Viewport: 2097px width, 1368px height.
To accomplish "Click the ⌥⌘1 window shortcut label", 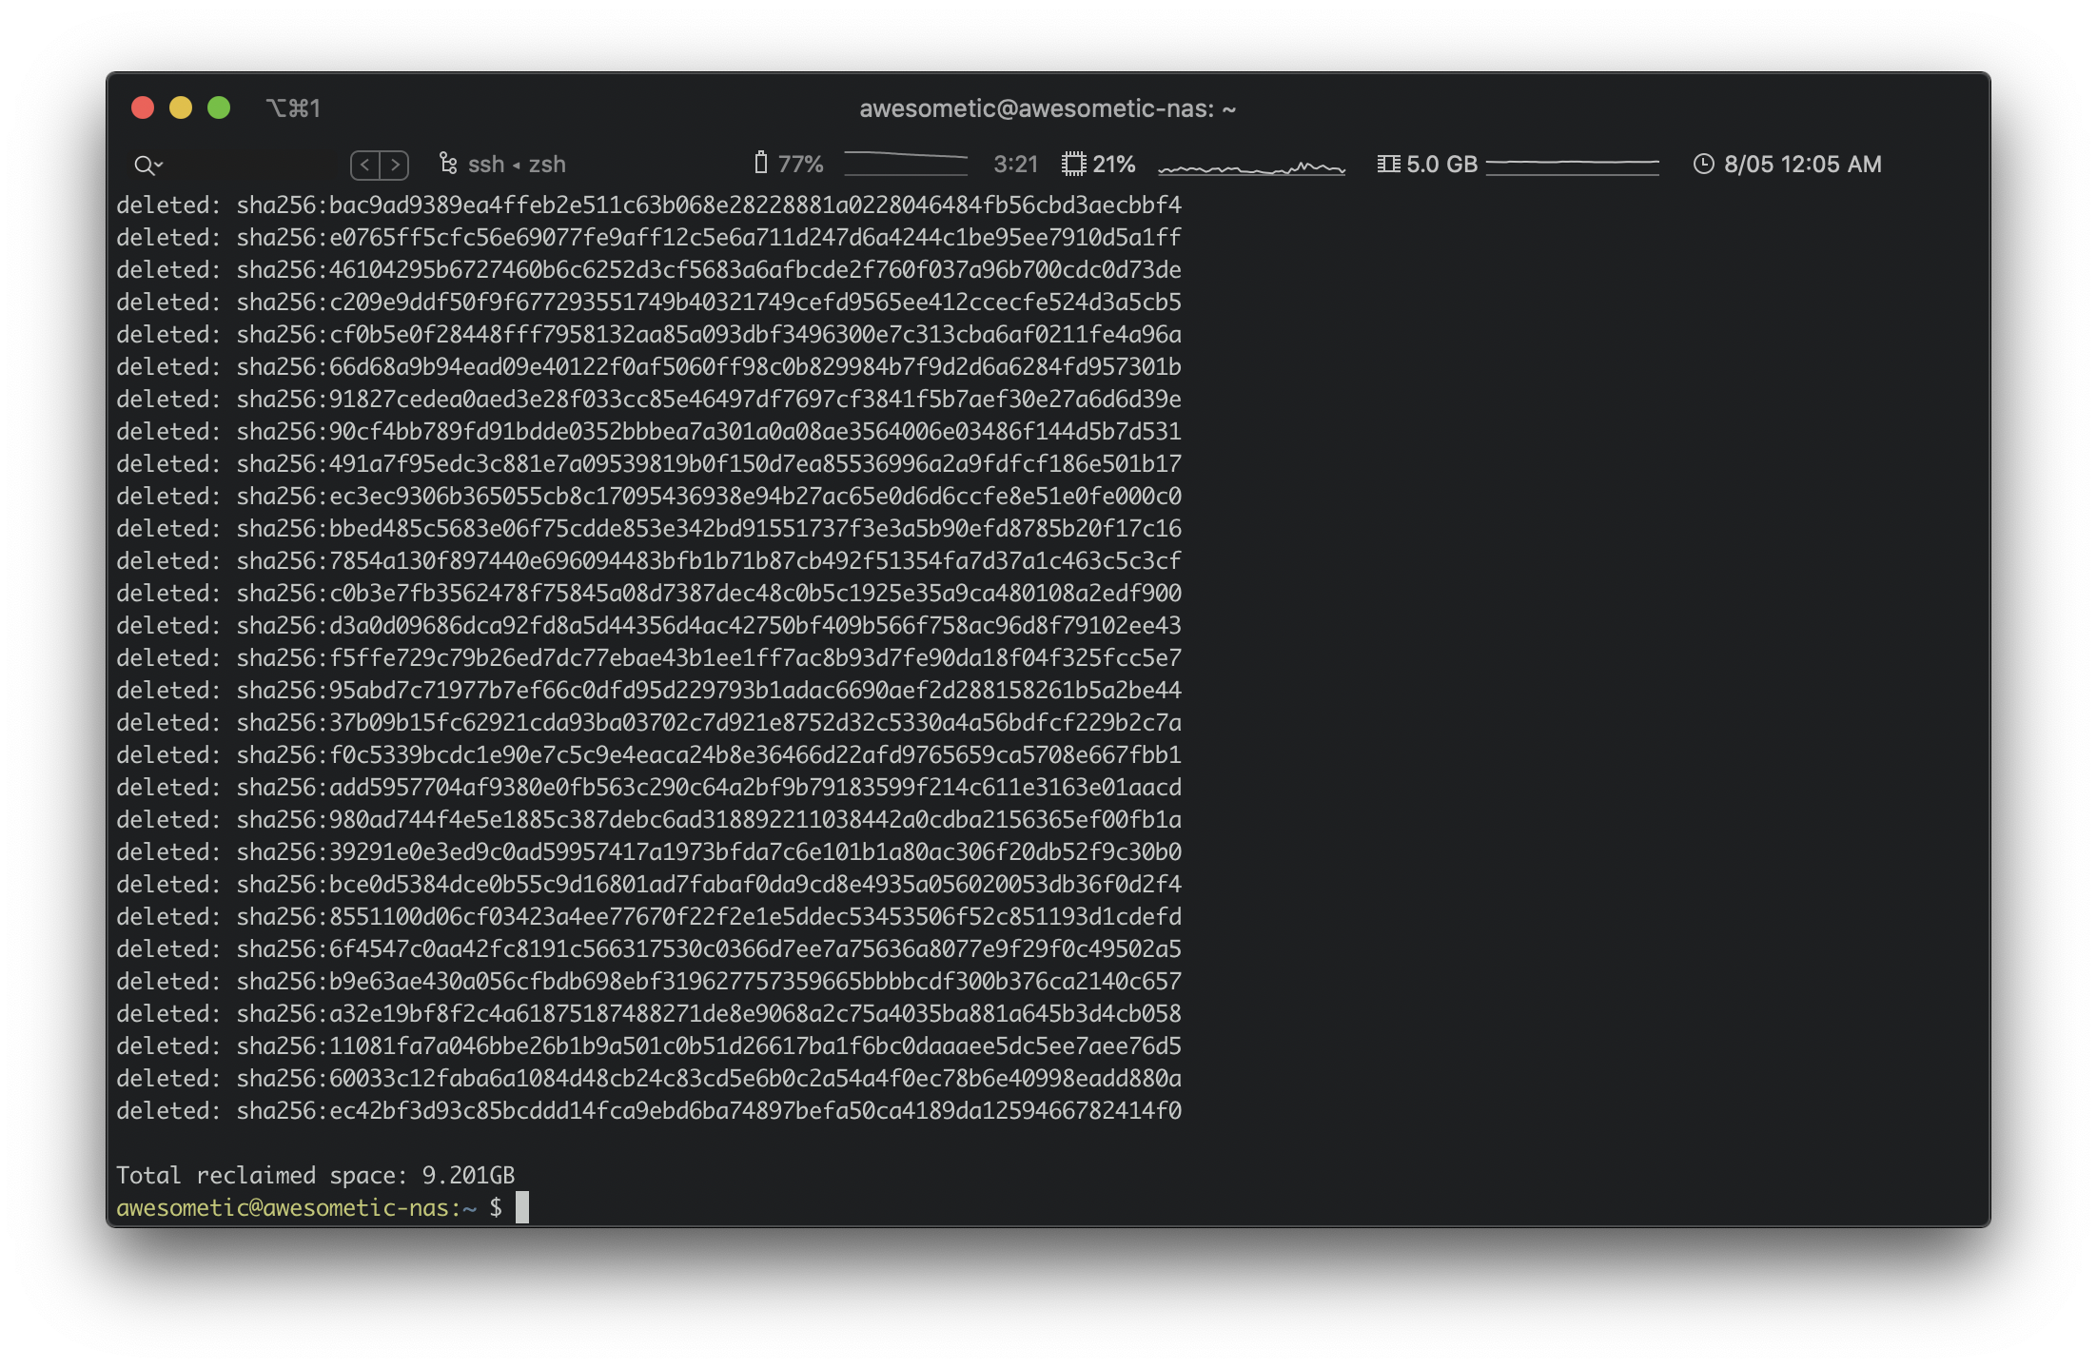I will click(293, 108).
